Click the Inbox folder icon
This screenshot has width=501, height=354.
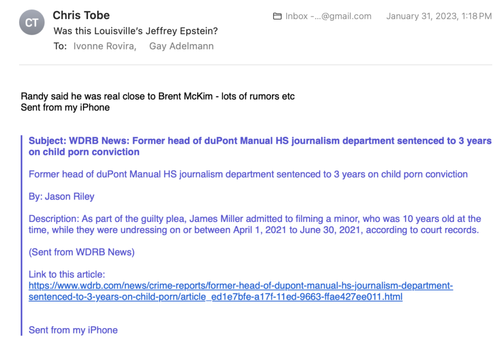[x=277, y=16]
